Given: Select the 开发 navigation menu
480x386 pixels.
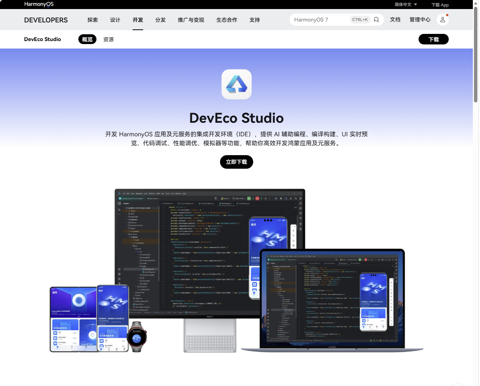Looking at the screenshot, I should coord(138,20).
